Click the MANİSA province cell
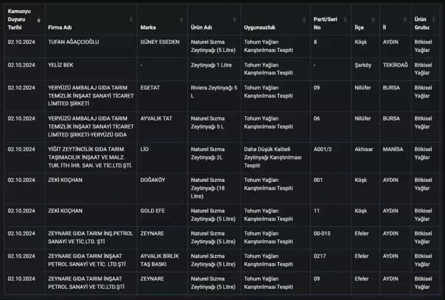Image resolution: width=445 pixels, height=300 pixels. (x=393, y=149)
